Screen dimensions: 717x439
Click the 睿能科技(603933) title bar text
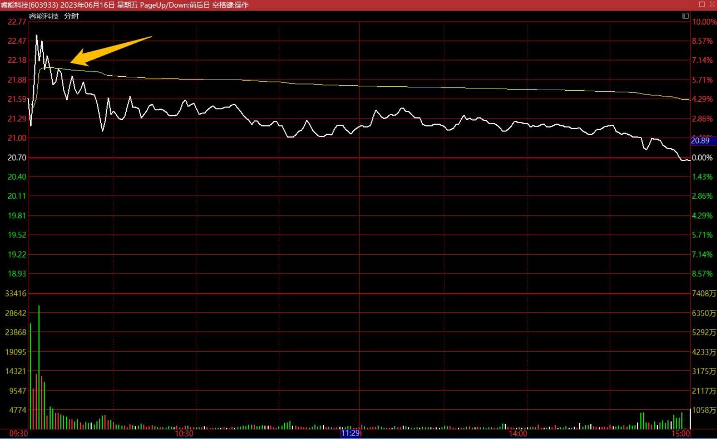click(29, 5)
